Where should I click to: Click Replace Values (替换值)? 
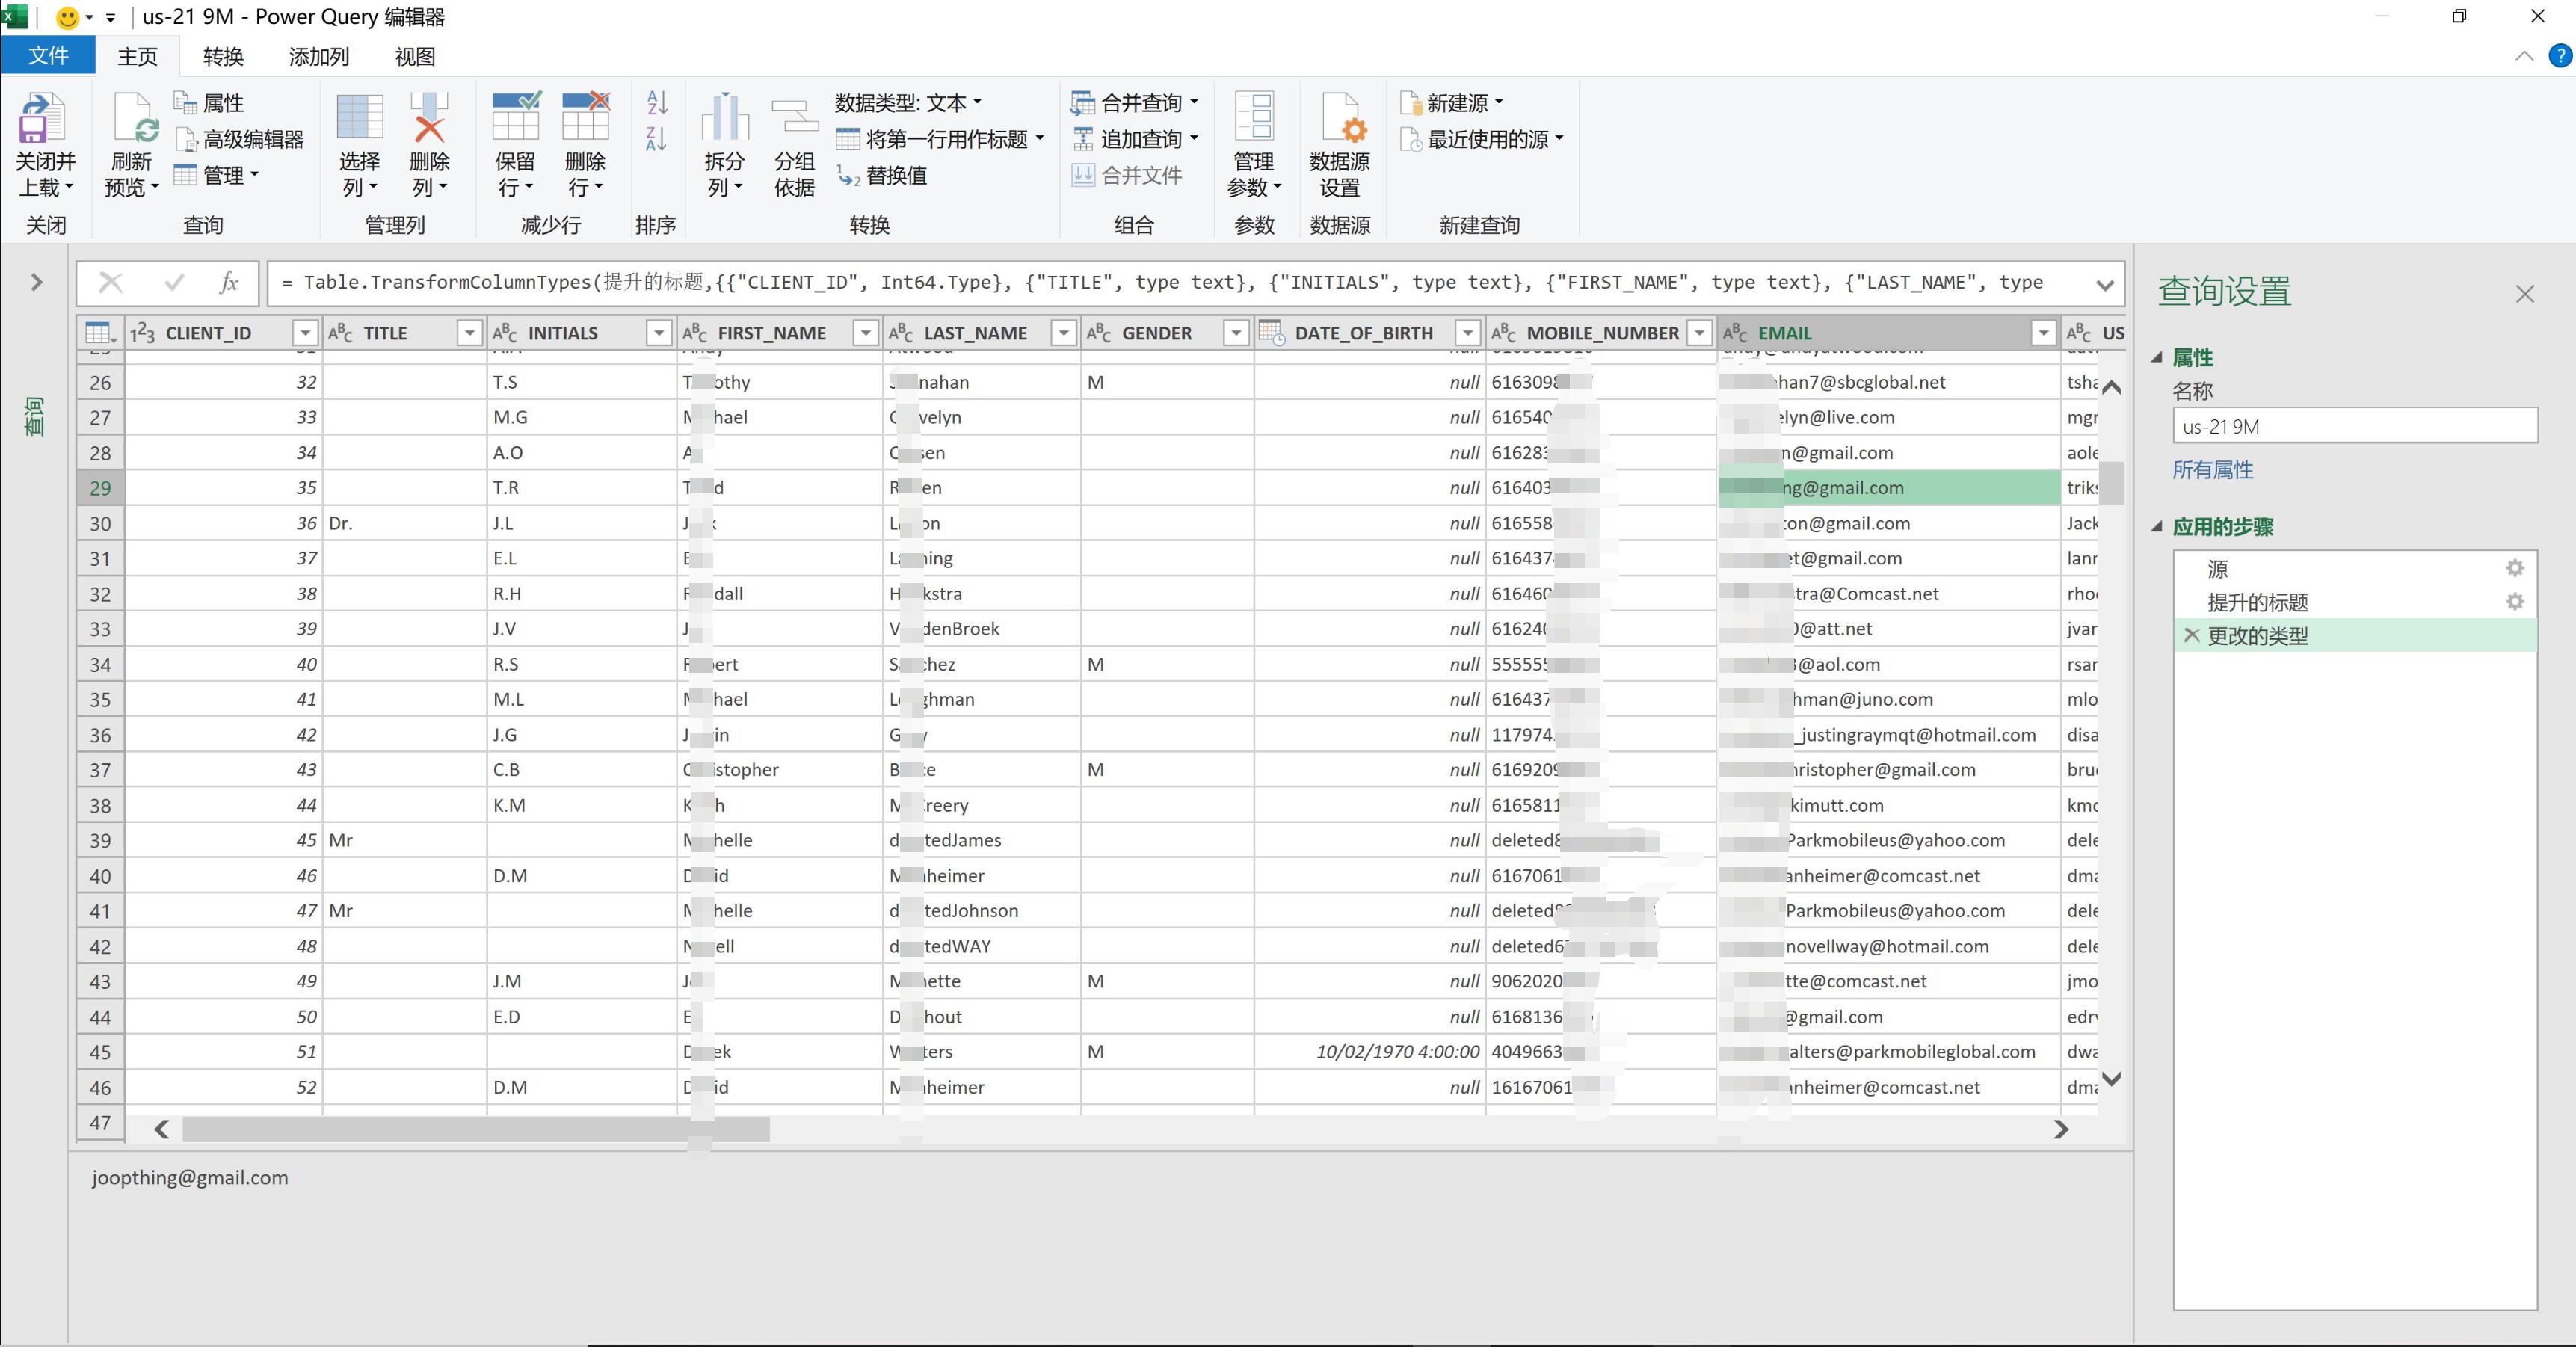coord(882,176)
